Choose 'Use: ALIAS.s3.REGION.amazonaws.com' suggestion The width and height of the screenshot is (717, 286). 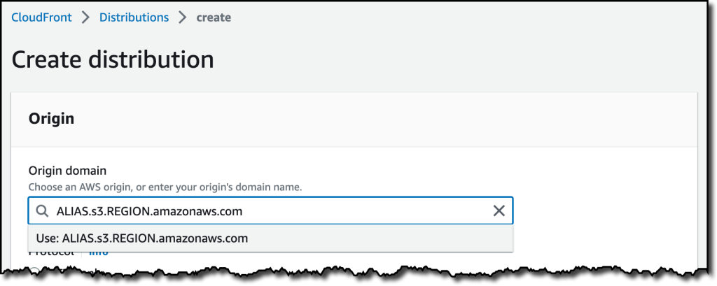click(270, 238)
